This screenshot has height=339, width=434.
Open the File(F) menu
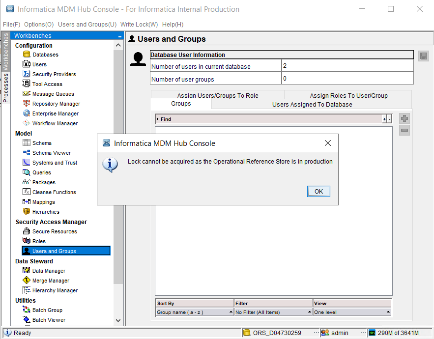(x=12, y=25)
